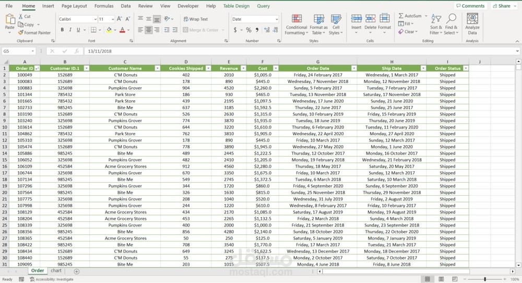Screen dimensions: 522x283
Task: Switch to the chart sheet tab
Action: tap(56, 270)
